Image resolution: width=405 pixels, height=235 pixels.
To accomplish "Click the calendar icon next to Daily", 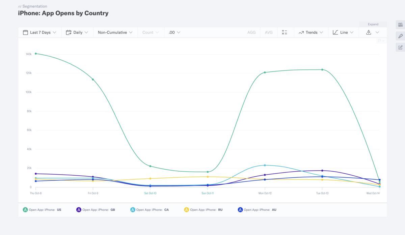I will pyautogui.click(x=69, y=32).
